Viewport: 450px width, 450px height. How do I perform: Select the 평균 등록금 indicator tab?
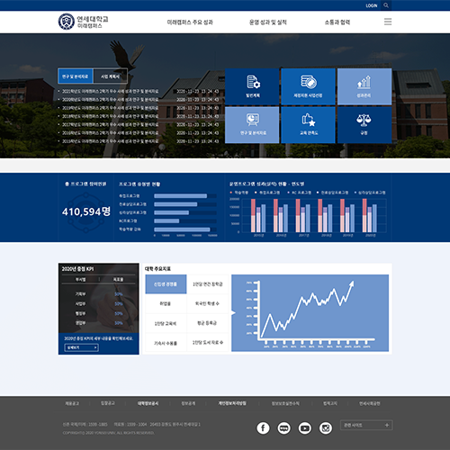[208, 323]
